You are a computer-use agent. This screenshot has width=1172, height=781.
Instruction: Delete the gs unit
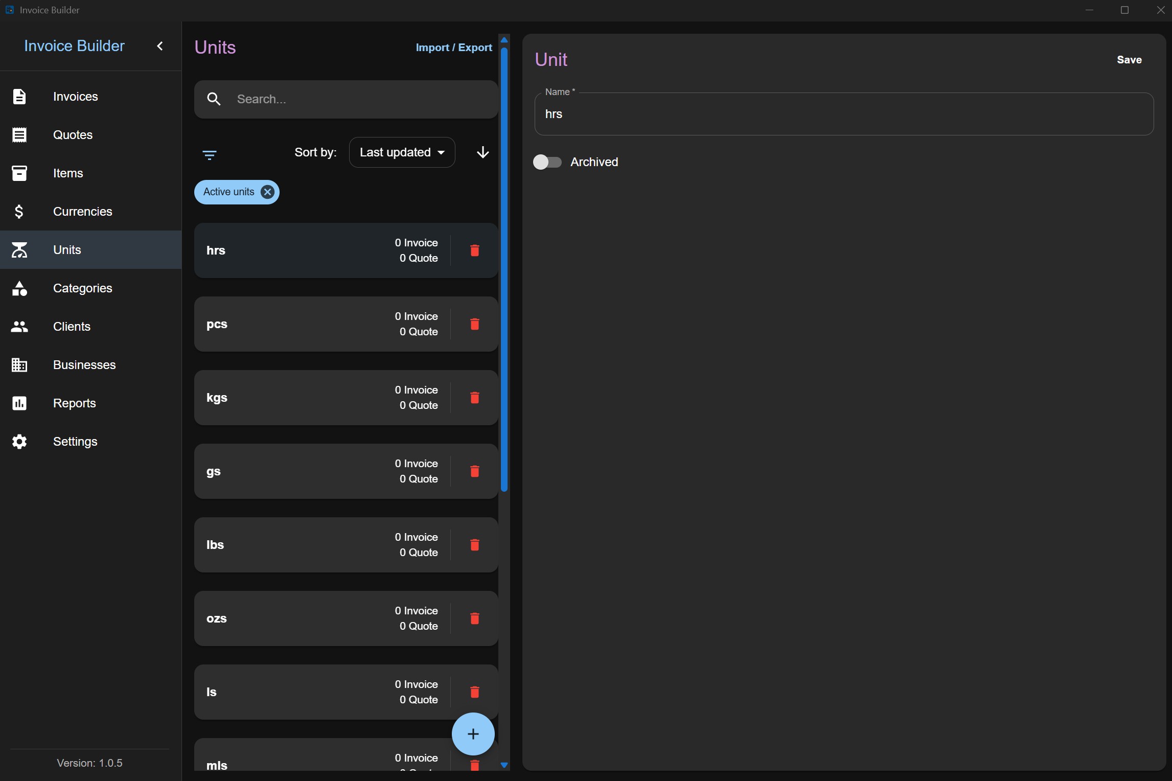pos(475,471)
